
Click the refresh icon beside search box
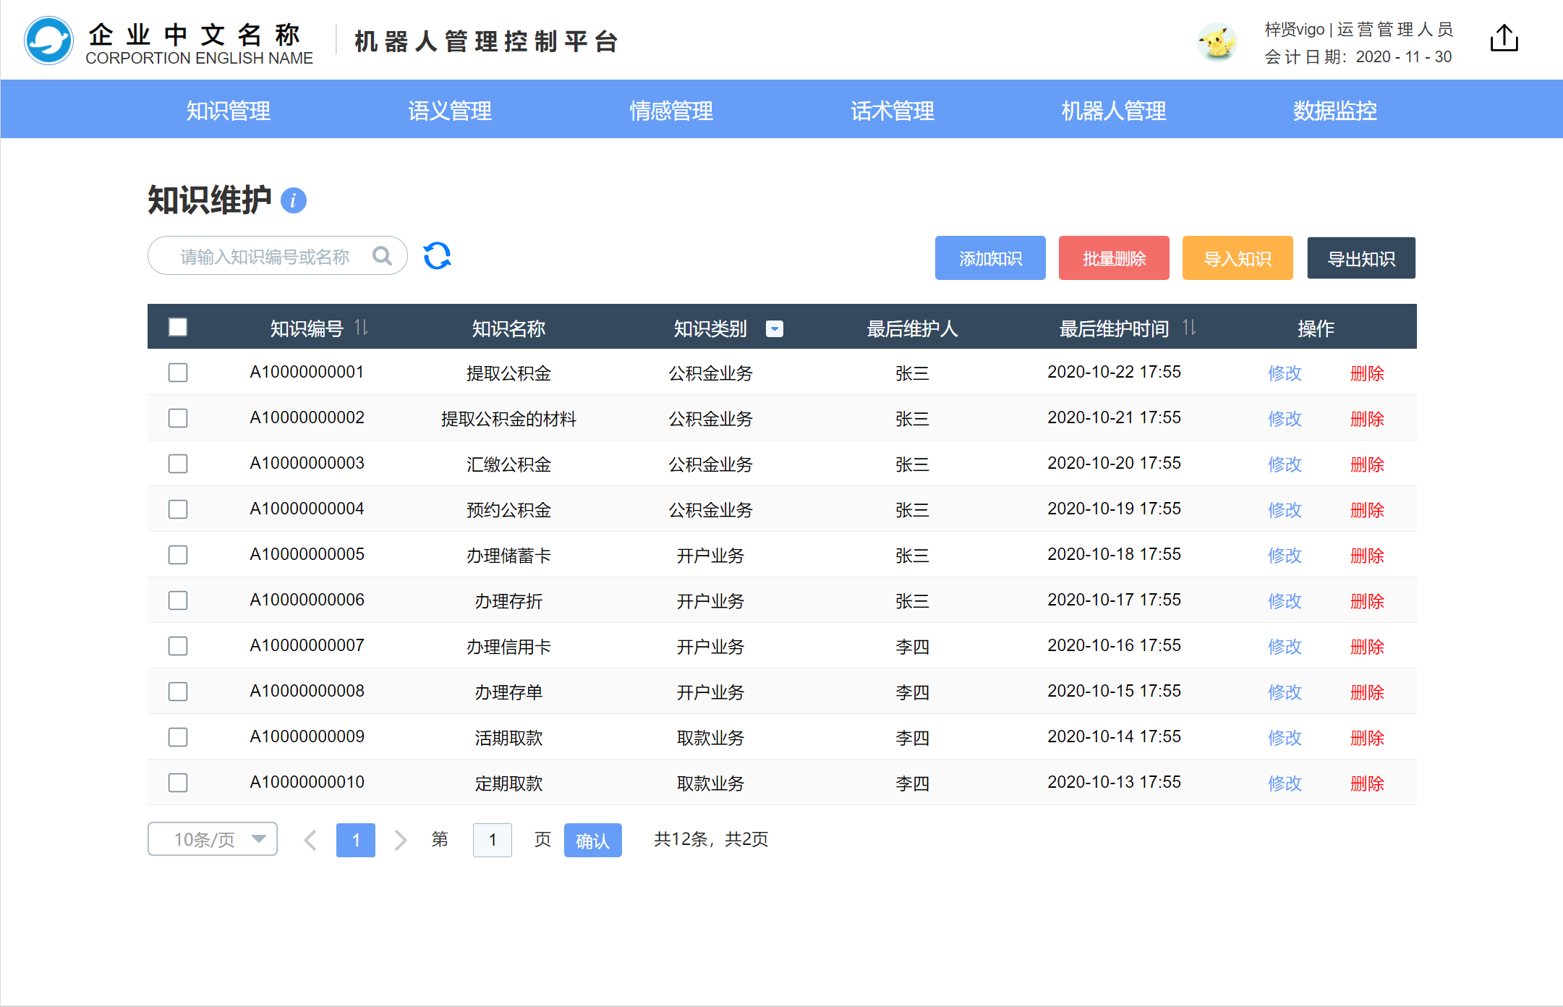click(x=437, y=256)
